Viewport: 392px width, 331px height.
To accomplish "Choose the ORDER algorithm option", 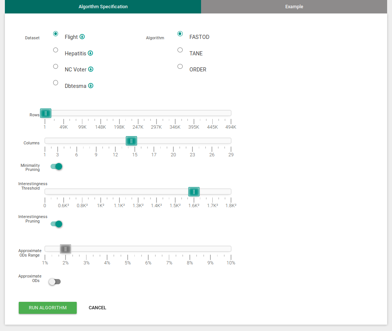I will pyautogui.click(x=180, y=66).
